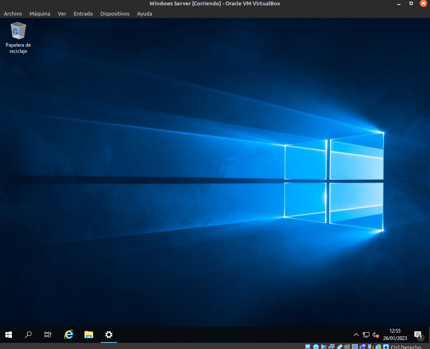Minimize the VirtualBox window
430x349 pixels.
[x=399, y=4]
